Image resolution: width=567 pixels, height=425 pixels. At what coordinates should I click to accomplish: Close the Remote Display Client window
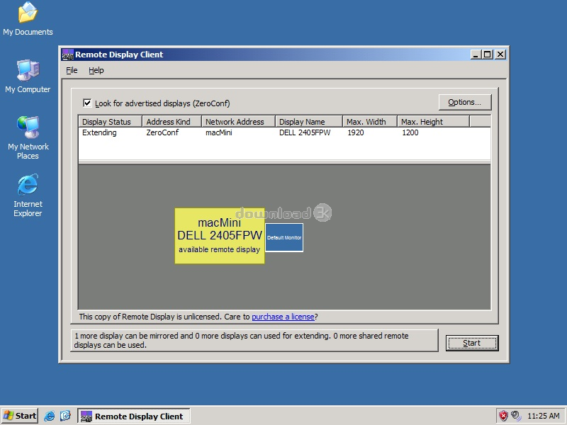[500, 55]
